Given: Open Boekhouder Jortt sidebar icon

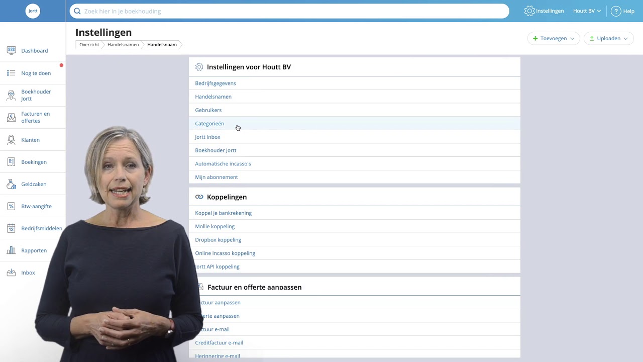Looking at the screenshot, I should 11,95.
